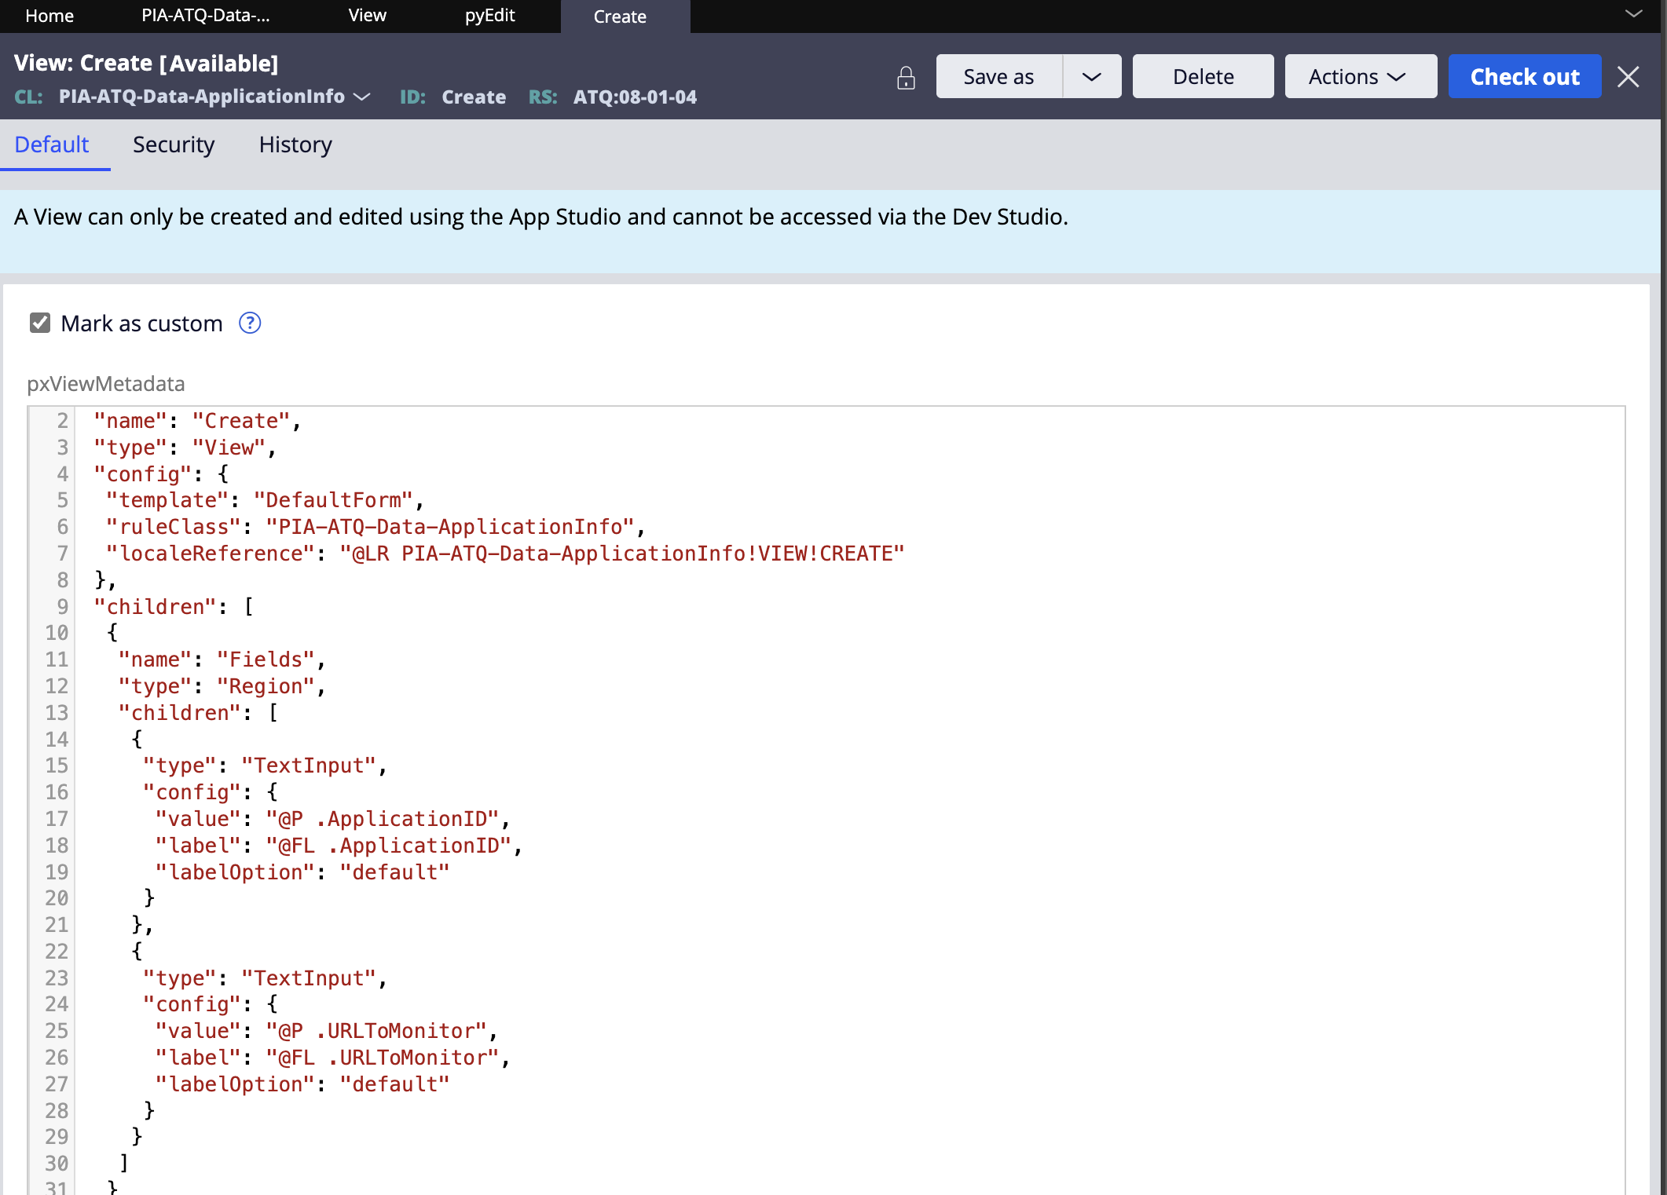
Task: Select the Default tab
Action: [52, 145]
